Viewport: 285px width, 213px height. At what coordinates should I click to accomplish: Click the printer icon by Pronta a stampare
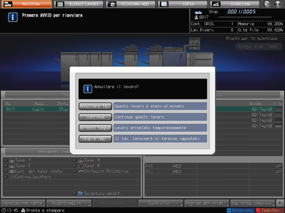coord(23,210)
